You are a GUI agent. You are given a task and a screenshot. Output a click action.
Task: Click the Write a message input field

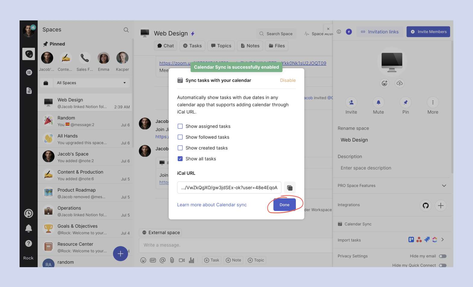[235, 245]
